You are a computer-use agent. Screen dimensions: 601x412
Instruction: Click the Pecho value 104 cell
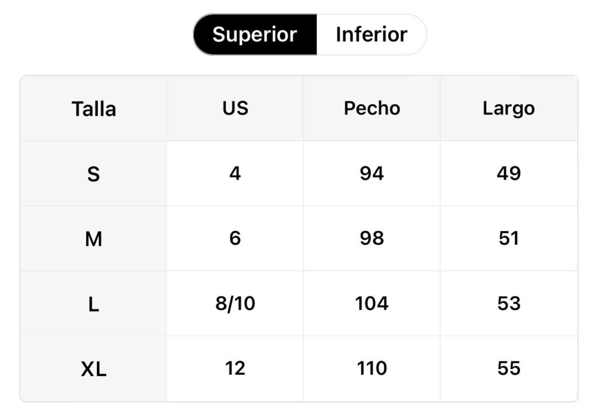point(372,303)
